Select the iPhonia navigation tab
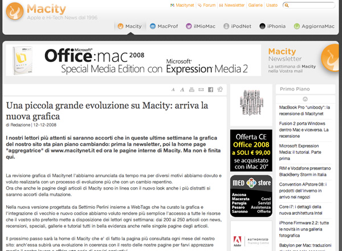The image size is (342, 251). coord(272,26)
